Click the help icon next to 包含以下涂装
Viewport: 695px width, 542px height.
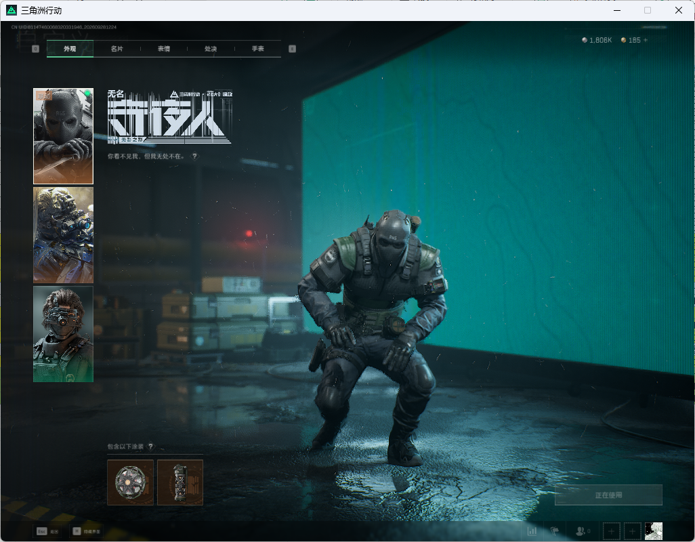[x=150, y=446]
